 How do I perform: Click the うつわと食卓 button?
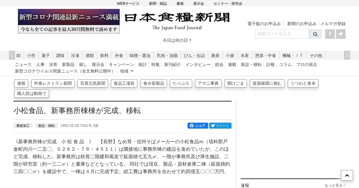coord(303,84)
